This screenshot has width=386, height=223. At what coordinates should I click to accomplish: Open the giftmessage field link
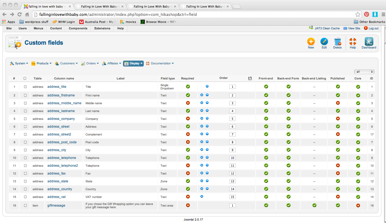click(56, 205)
